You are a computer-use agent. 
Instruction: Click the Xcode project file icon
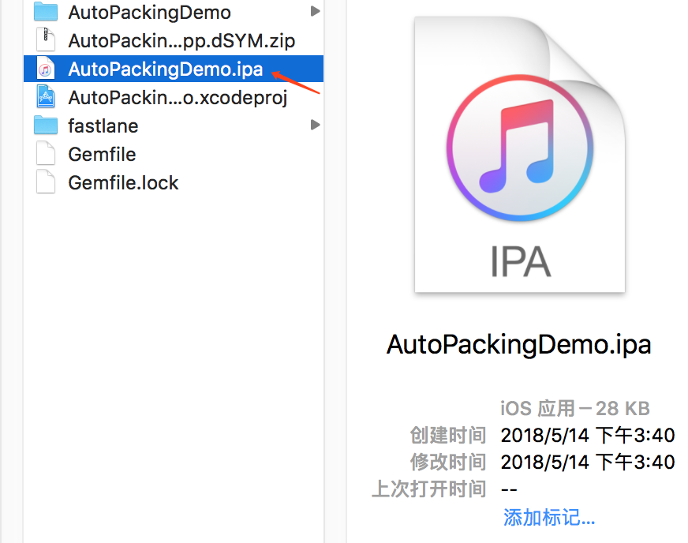pos(45,97)
